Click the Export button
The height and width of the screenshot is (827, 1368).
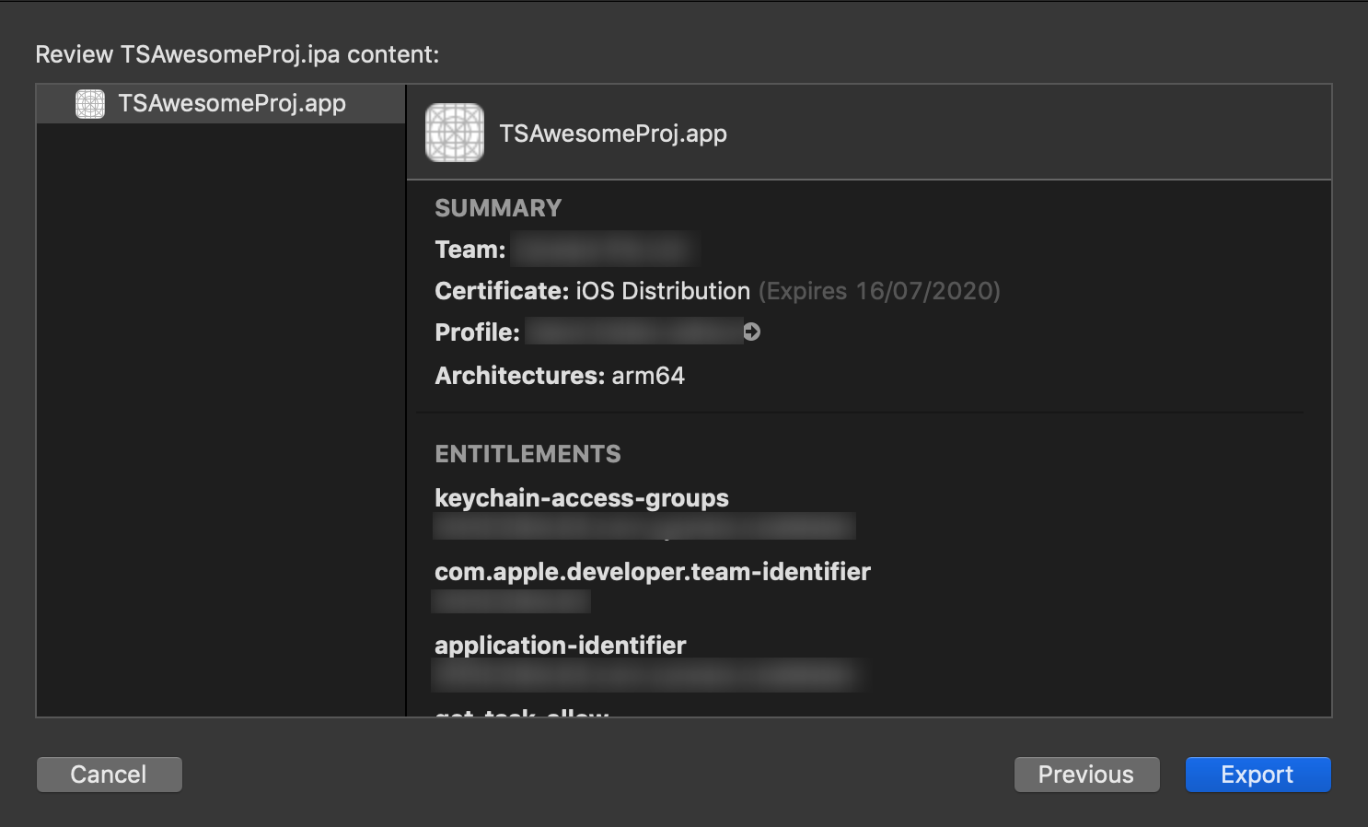[1258, 774]
